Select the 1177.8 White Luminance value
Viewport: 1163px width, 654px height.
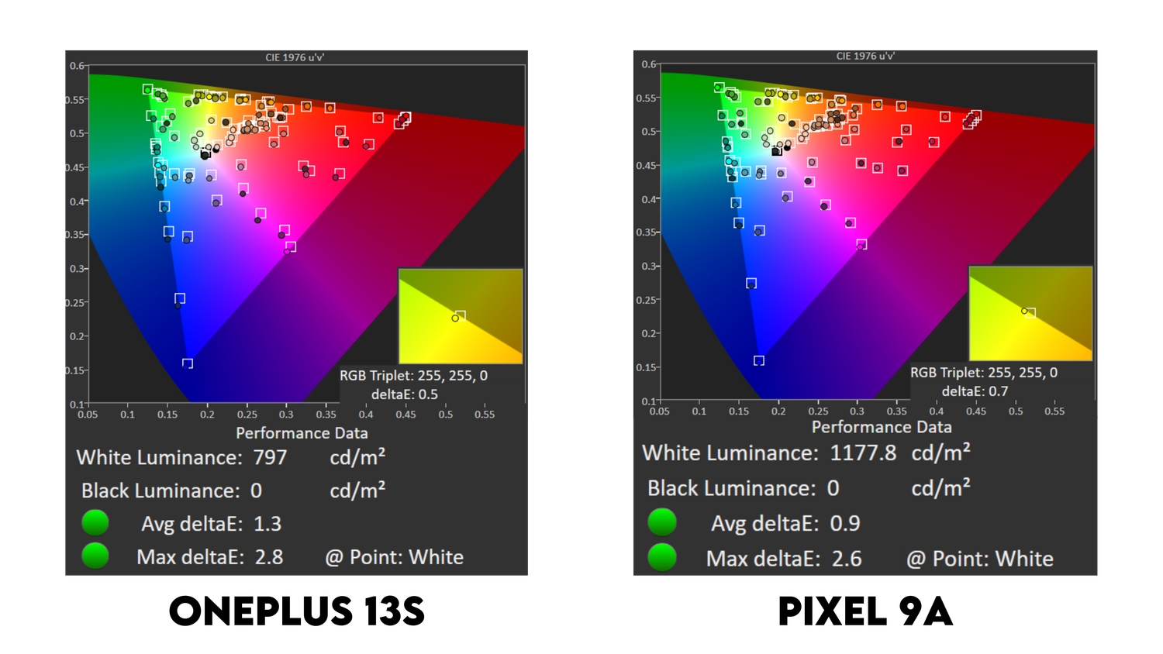click(x=862, y=453)
